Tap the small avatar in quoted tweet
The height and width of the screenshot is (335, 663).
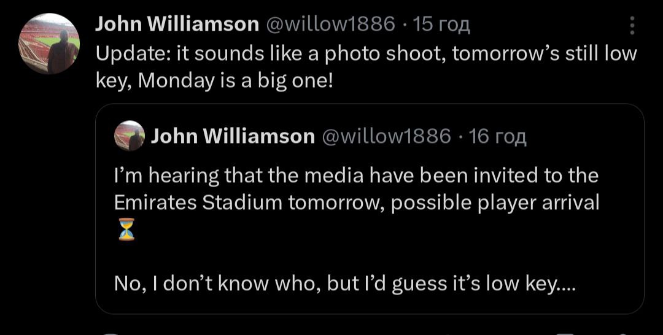tap(129, 136)
